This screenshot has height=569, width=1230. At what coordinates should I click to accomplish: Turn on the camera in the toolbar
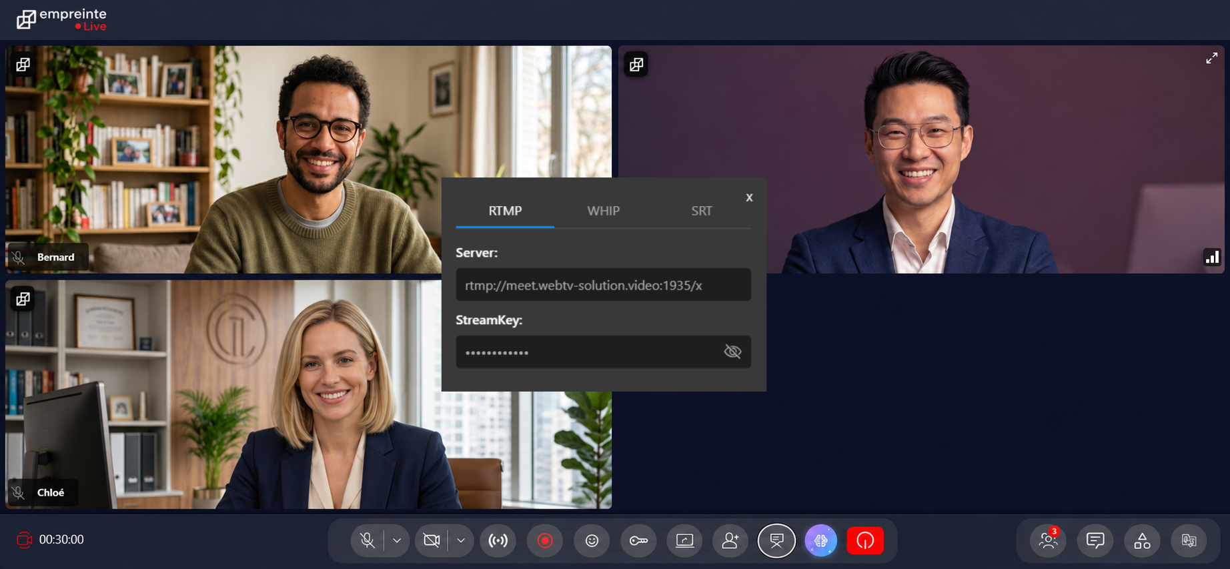432,540
